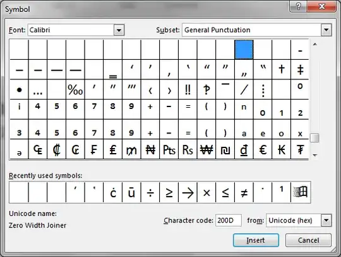Choose the recently used not-equal ≠ sign
The width and height of the screenshot is (341, 257).
coord(244,193)
